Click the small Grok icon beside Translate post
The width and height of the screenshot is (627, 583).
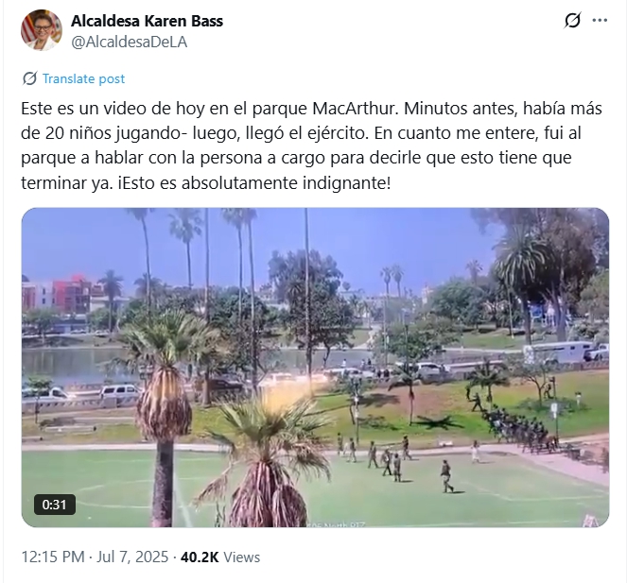click(x=29, y=78)
